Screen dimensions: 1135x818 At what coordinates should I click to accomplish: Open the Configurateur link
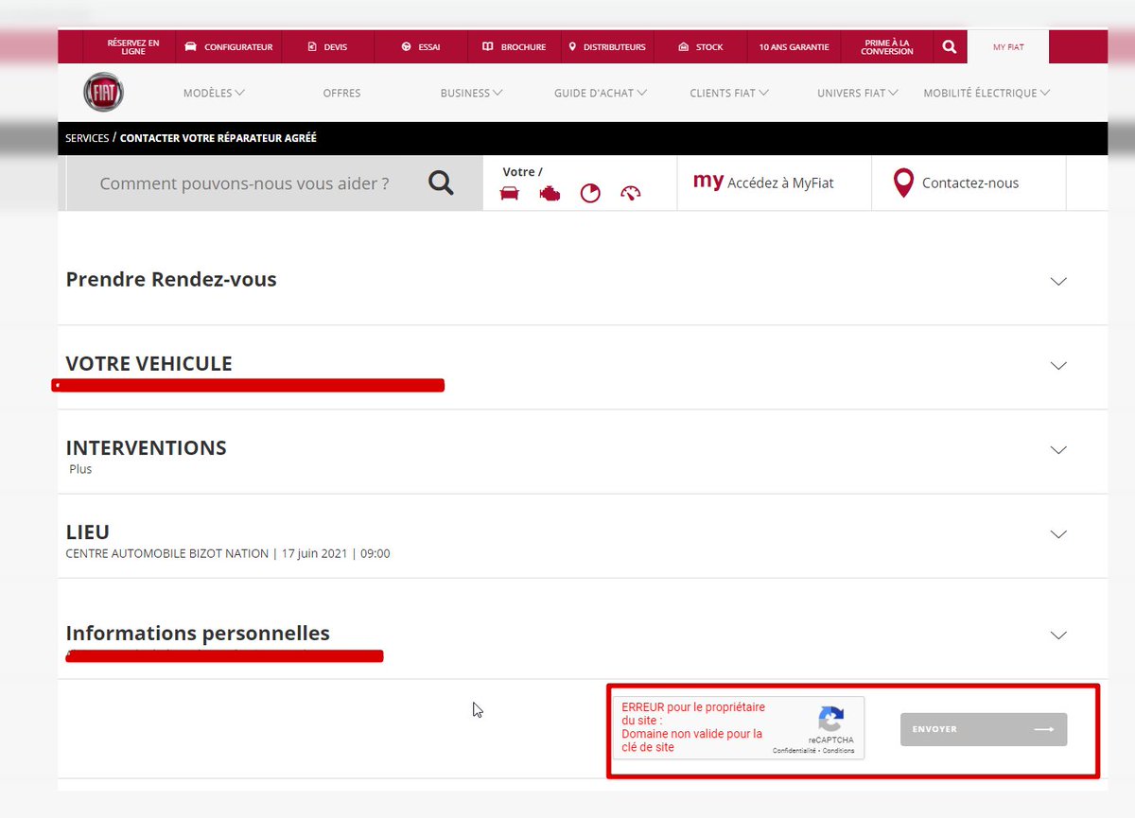click(238, 47)
